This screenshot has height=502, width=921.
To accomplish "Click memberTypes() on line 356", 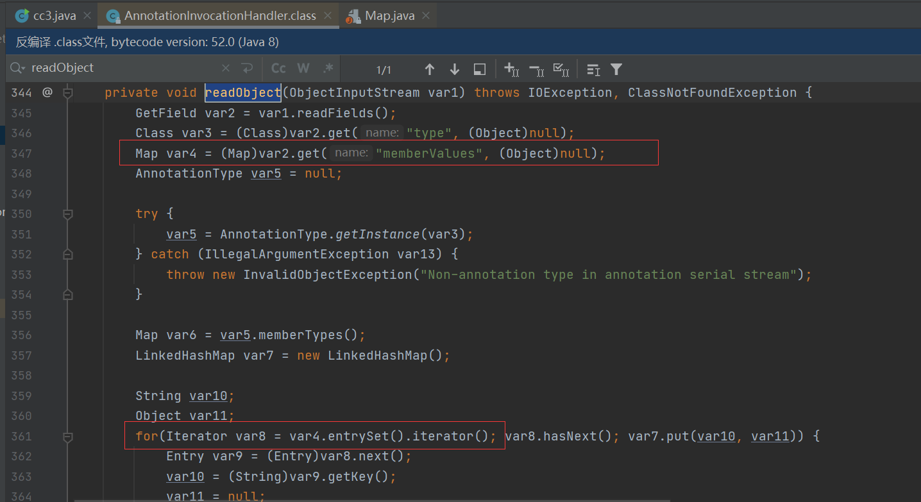I will click(x=308, y=335).
